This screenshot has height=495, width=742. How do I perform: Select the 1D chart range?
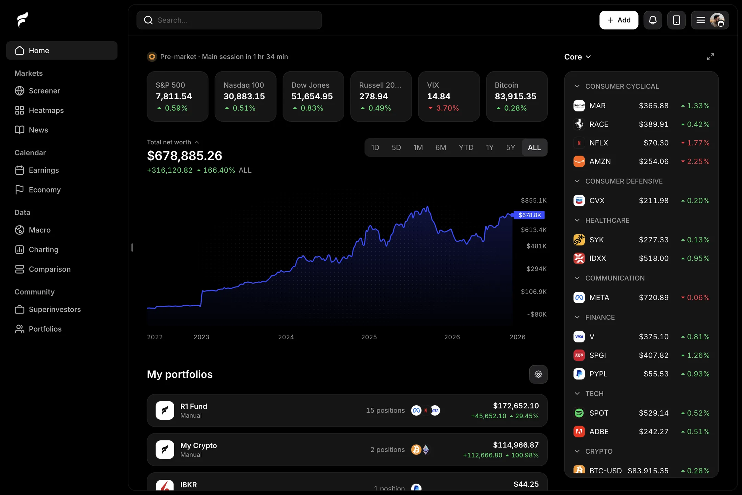[375, 147]
